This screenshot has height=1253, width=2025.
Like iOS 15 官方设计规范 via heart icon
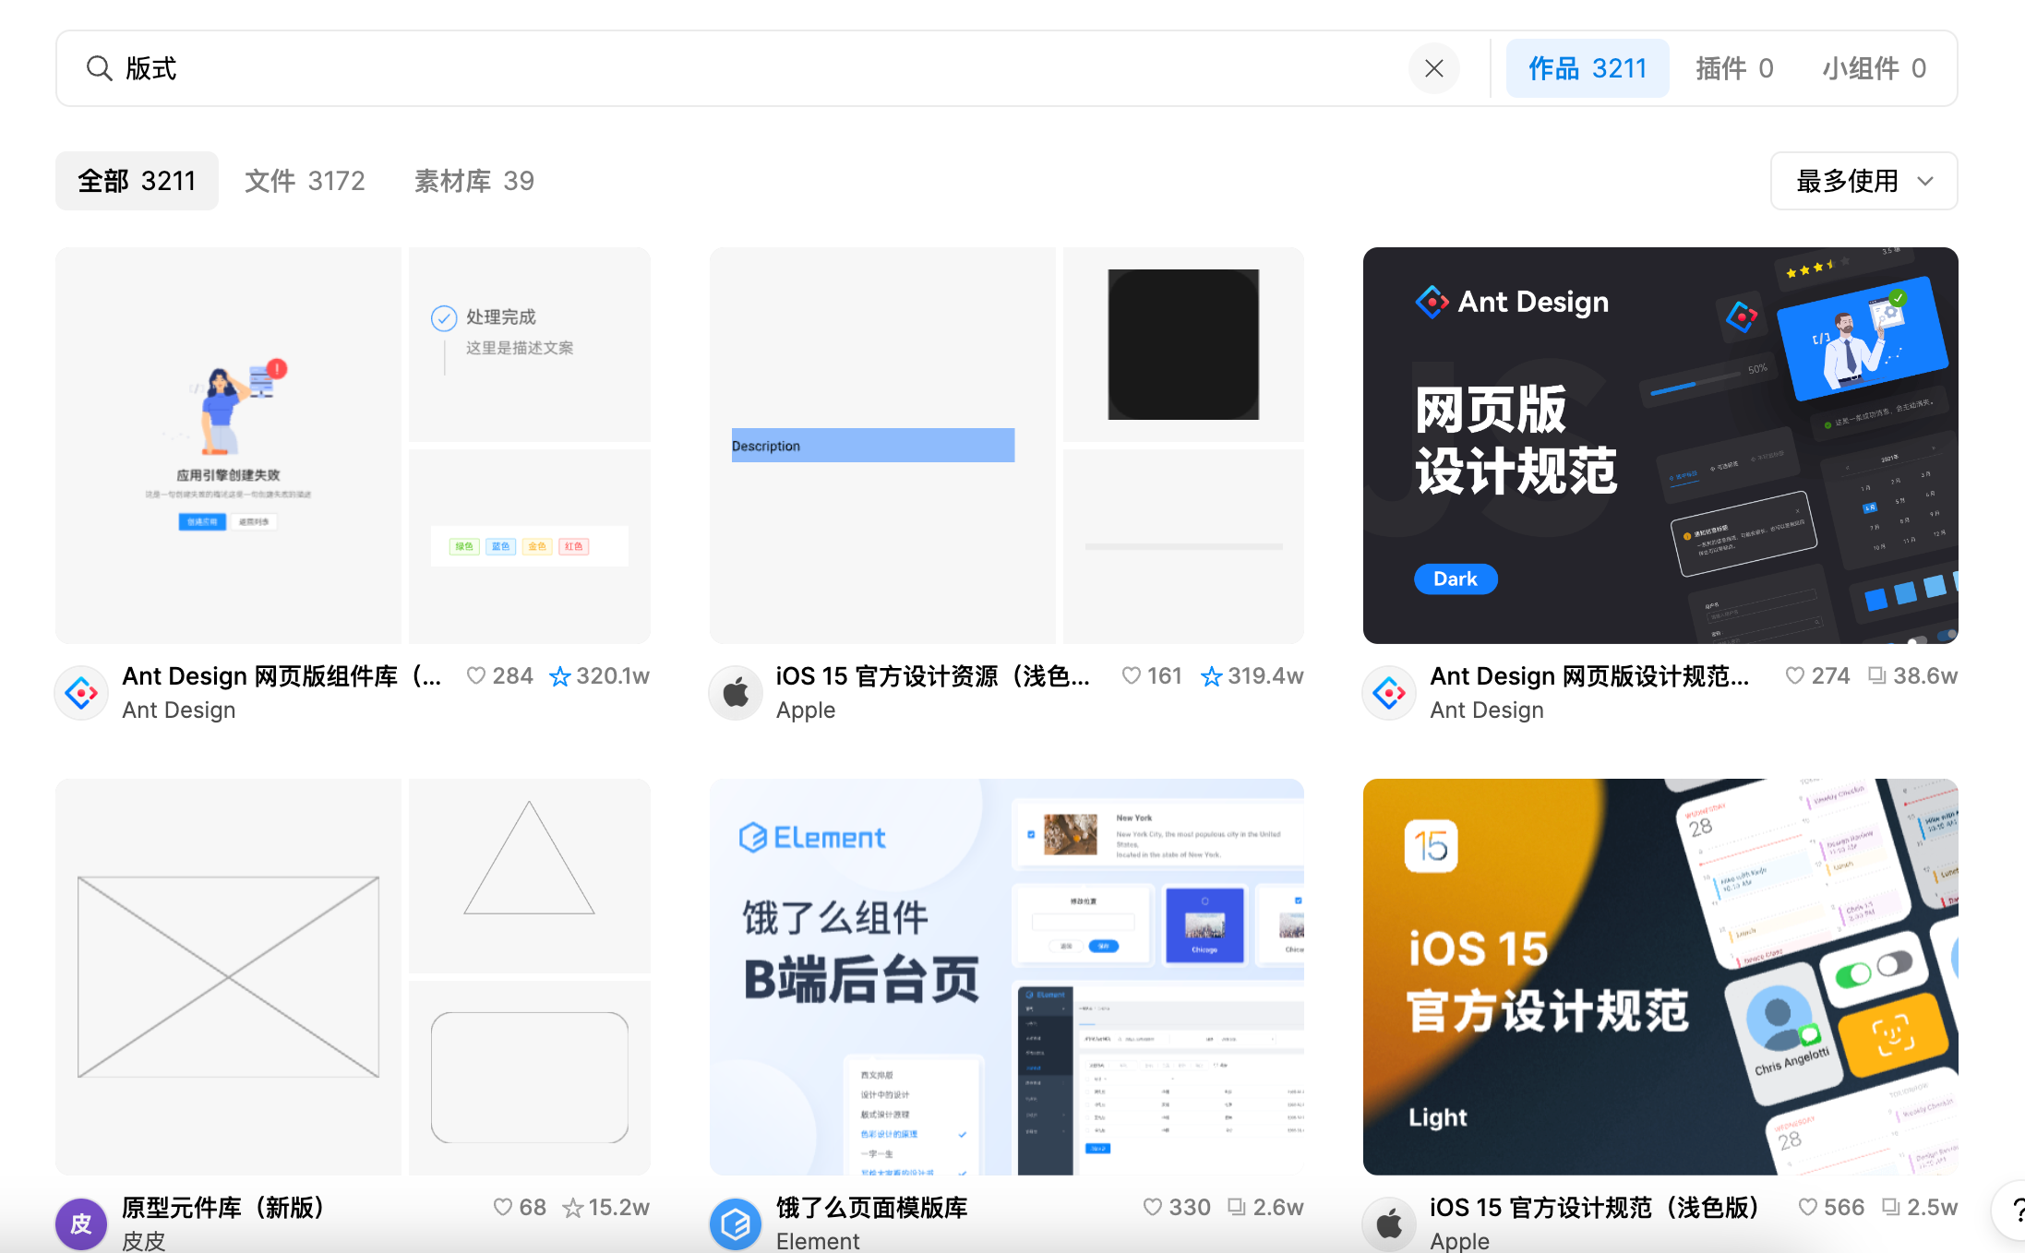(x=1808, y=1207)
